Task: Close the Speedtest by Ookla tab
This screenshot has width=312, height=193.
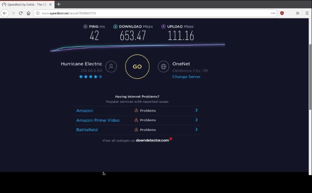Action: tap(50, 4)
